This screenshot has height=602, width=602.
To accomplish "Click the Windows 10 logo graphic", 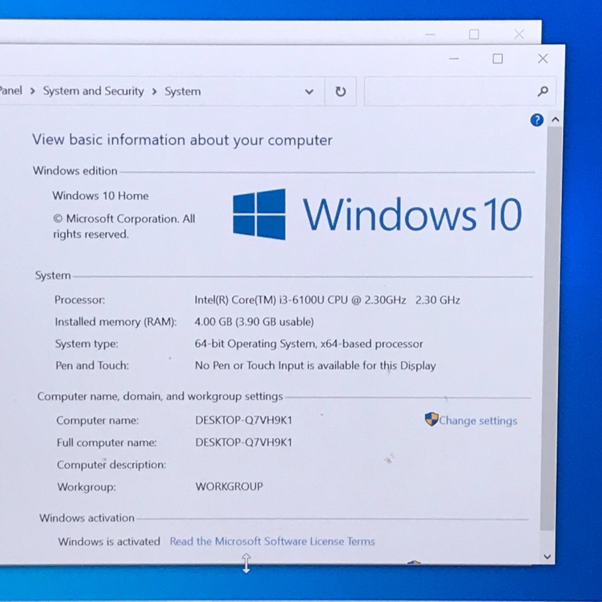I will (376, 215).
